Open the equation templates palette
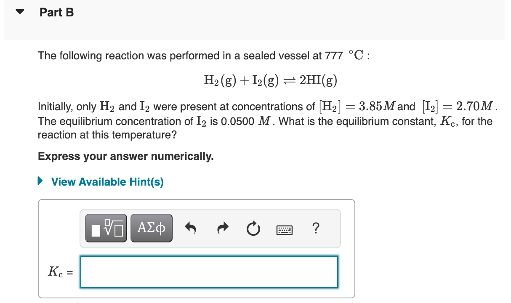 pos(106,228)
